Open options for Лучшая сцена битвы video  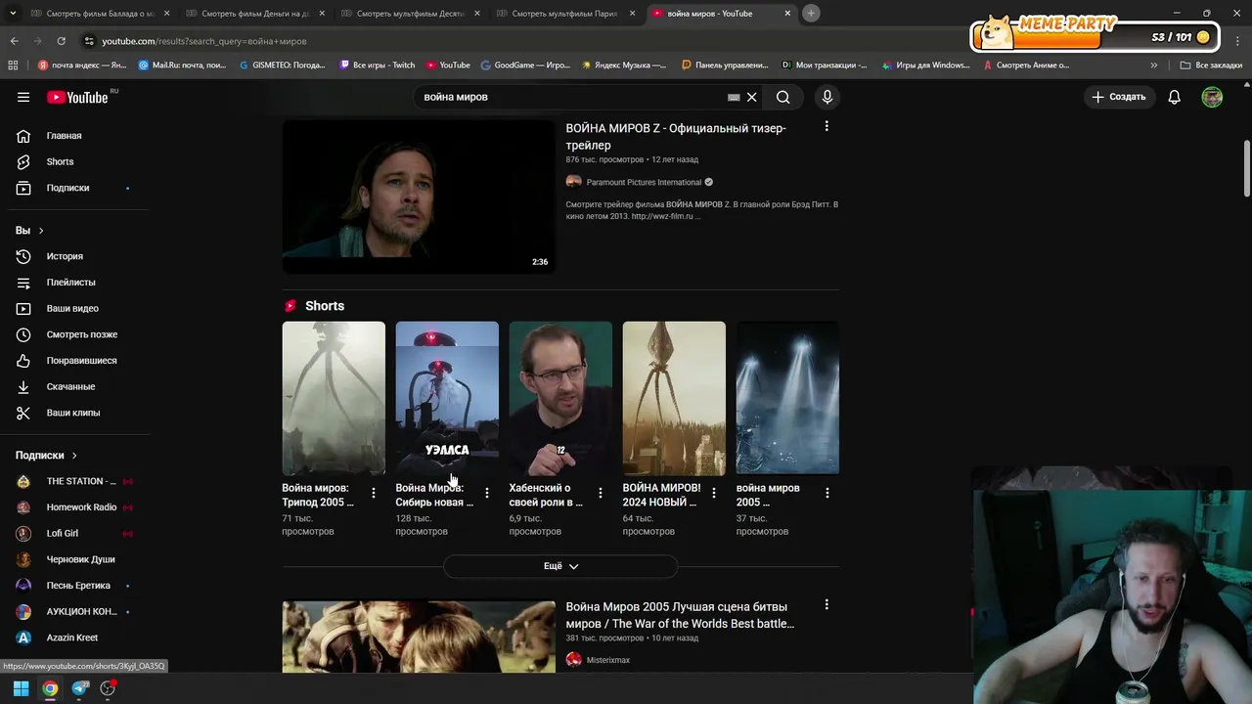[827, 605]
